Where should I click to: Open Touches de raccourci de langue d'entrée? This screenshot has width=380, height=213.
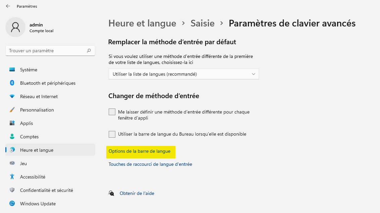pyautogui.click(x=150, y=164)
